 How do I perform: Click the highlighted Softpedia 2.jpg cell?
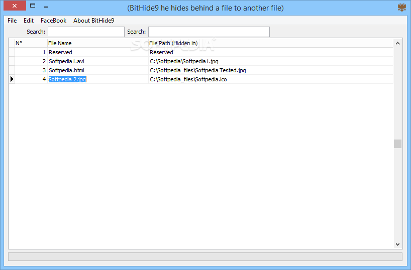tap(98, 79)
